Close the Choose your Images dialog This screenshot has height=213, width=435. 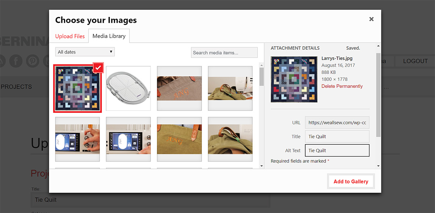coord(371,19)
